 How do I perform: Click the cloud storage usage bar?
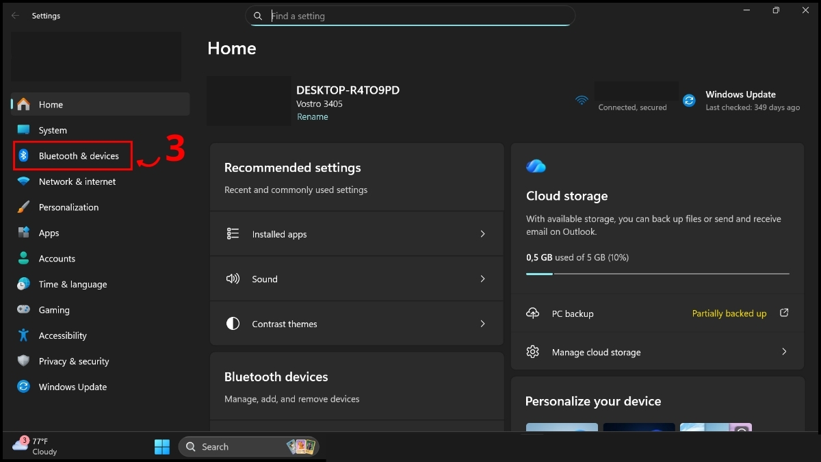(x=657, y=274)
